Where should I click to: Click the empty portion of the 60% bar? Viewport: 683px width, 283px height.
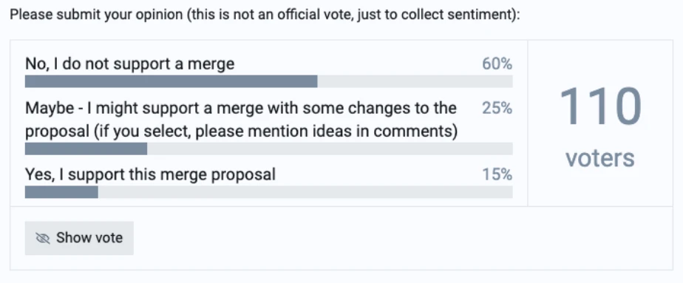pyautogui.click(x=415, y=81)
